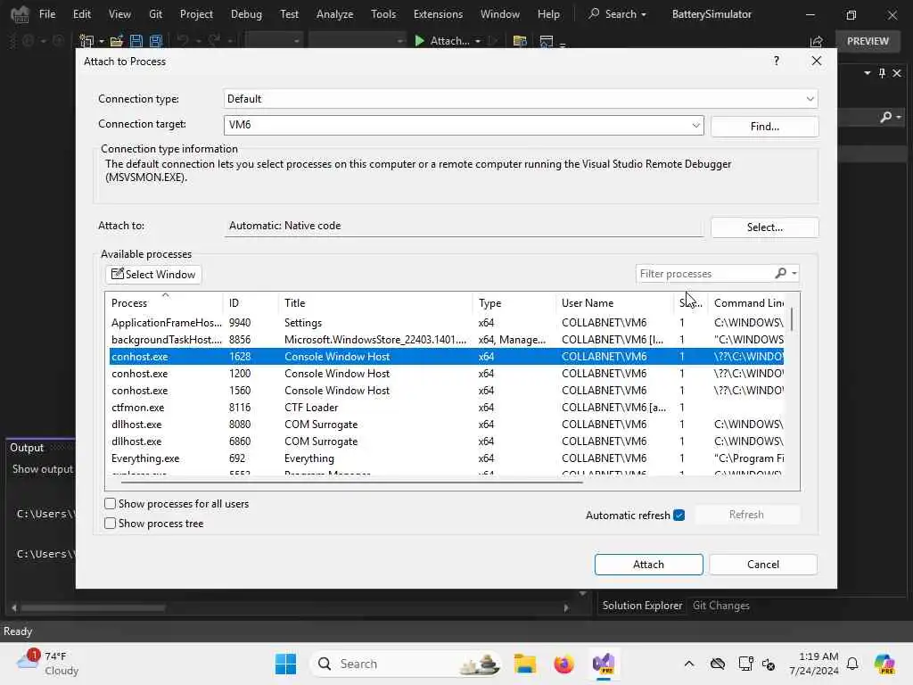Click the search magnifier in side panel
Screen dimensions: 913x685
tap(886, 117)
